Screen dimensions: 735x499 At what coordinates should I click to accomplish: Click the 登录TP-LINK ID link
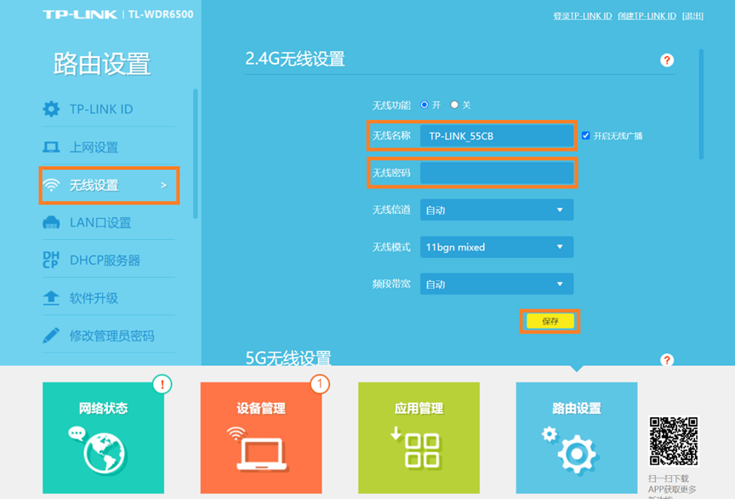(x=582, y=16)
